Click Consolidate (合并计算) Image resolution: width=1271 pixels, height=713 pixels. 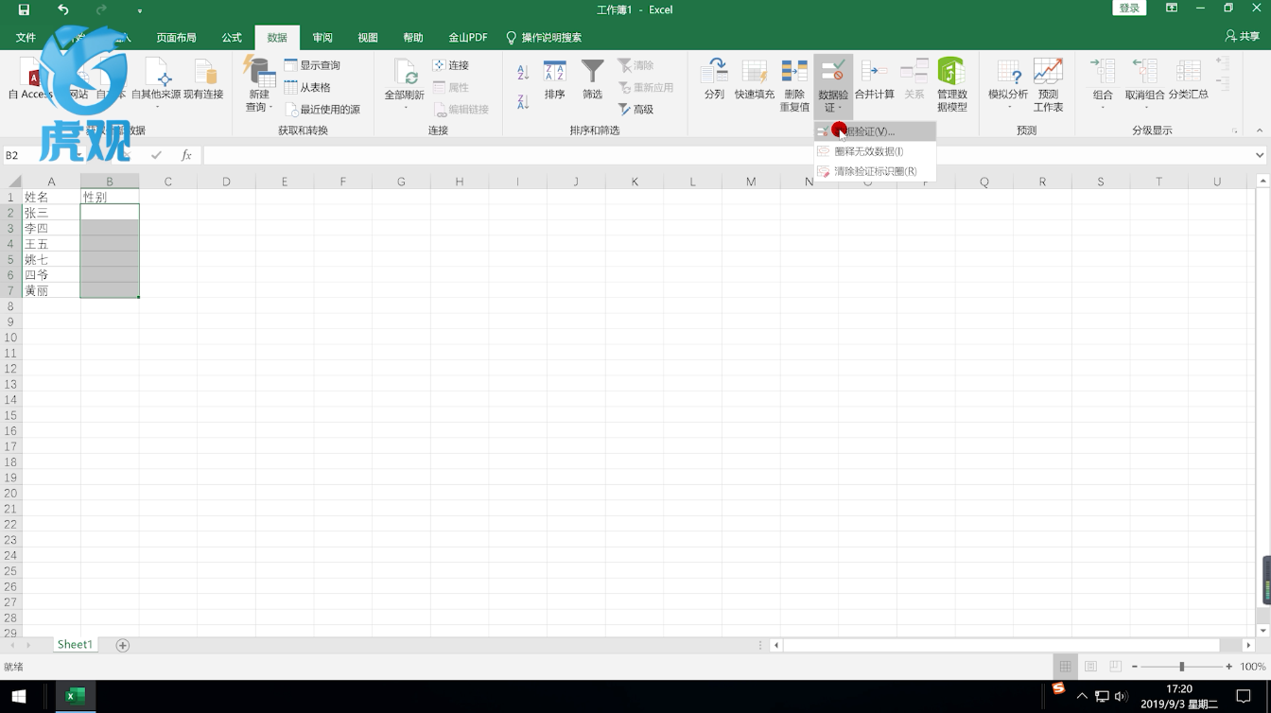[874, 80]
